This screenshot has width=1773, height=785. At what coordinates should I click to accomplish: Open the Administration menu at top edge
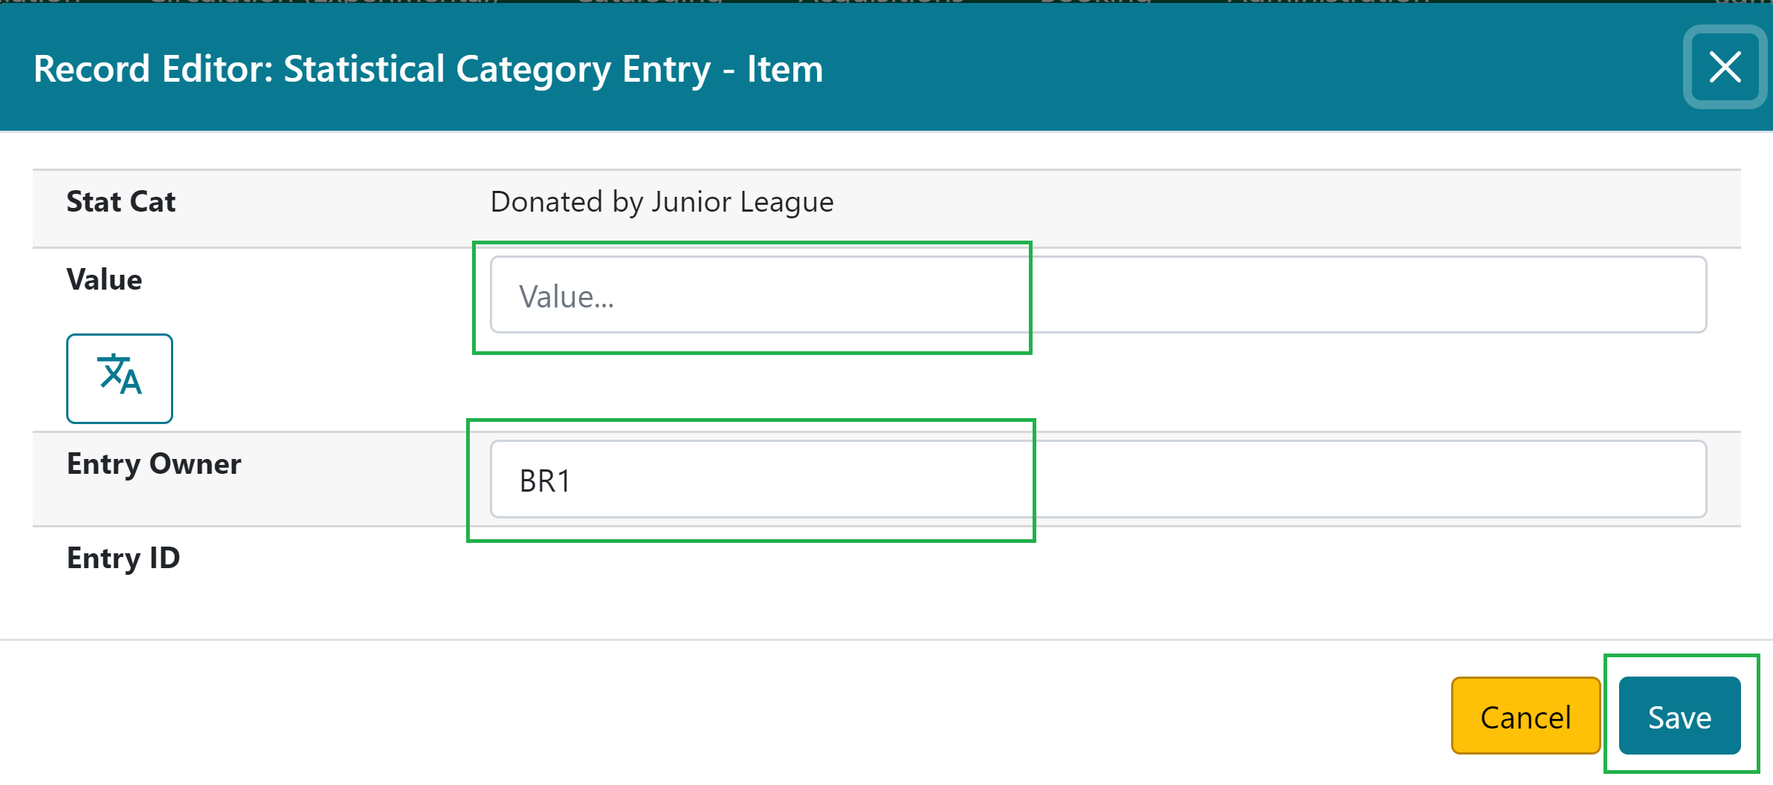tap(1328, 2)
